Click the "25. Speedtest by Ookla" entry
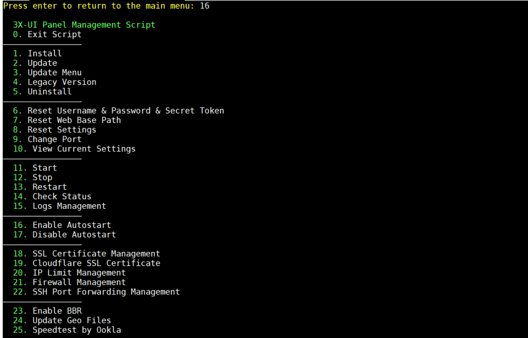This screenshot has height=338, width=528. coord(67,330)
